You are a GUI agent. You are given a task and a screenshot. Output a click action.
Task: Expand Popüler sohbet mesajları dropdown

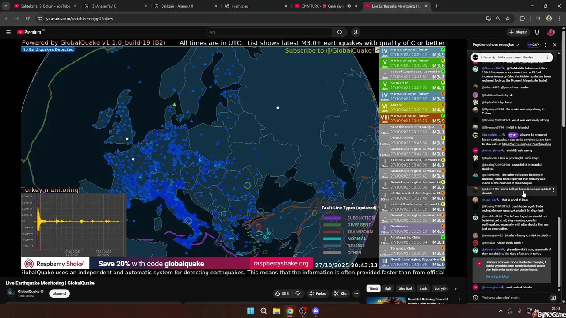pyautogui.click(x=496, y=45)
